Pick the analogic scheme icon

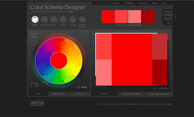(73, 19)
